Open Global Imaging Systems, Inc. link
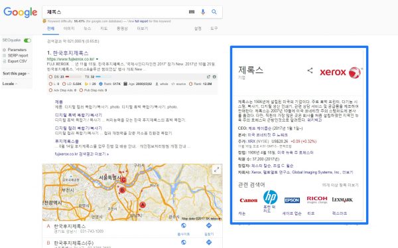Screen dimensions: 398x248 click(316, 172)
